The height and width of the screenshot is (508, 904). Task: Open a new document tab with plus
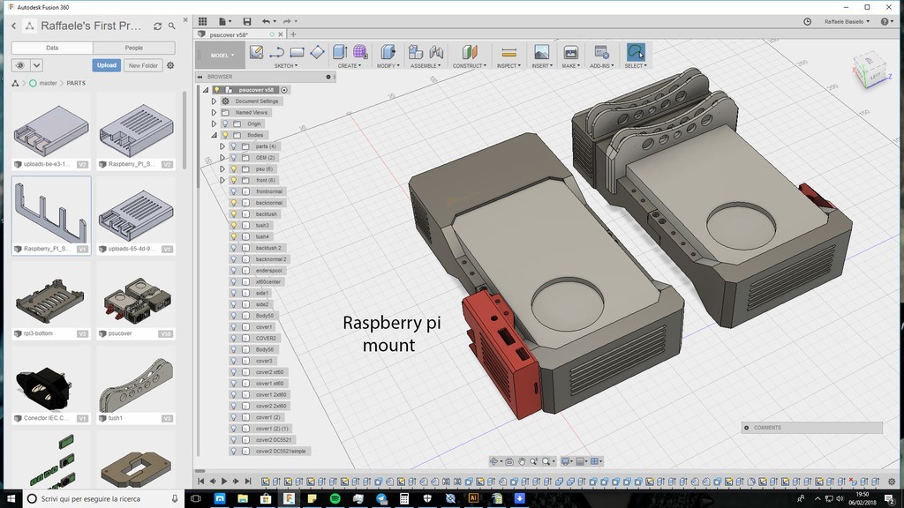[293, 34]
